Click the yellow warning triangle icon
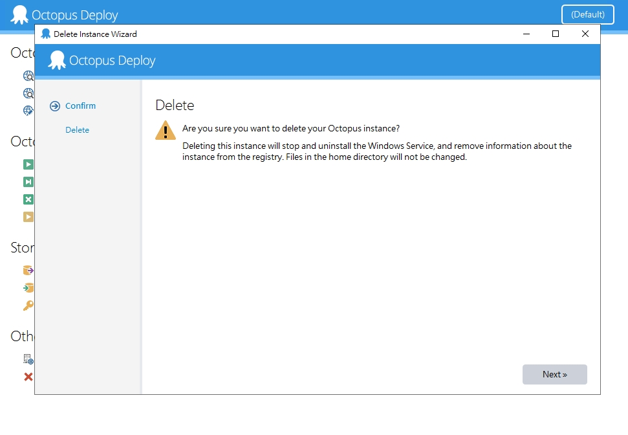This screenshot has width=628, height=435. point(166,130)
